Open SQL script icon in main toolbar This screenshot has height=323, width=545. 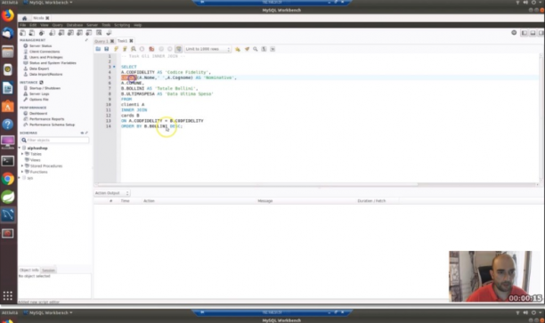[x=32, y=33]
